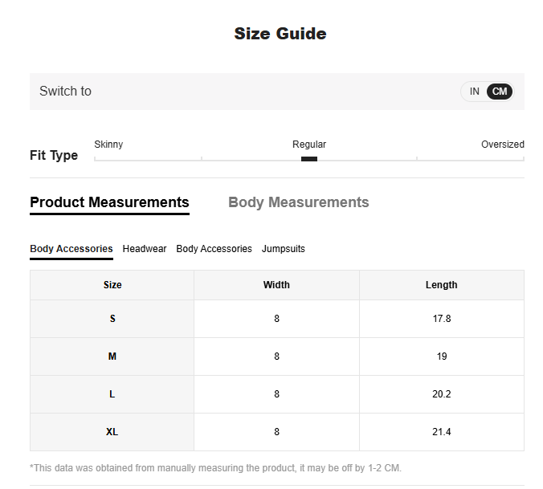Click the Size column header

click(x=112, y=285)
